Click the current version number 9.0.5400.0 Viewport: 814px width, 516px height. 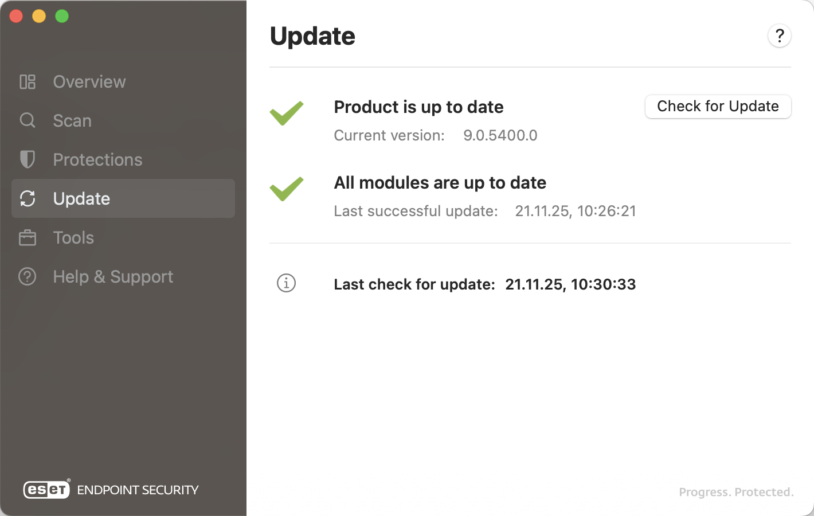tap(500, 135)
